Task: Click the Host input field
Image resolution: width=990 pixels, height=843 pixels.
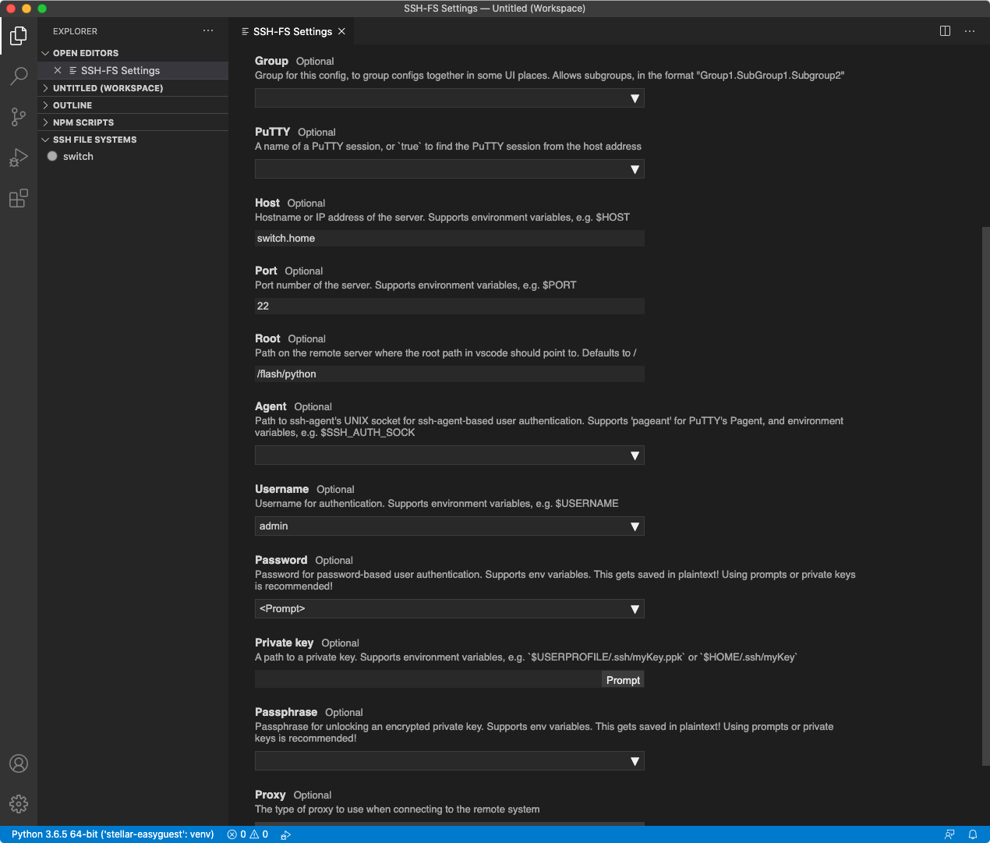Action: click(449, 239)
